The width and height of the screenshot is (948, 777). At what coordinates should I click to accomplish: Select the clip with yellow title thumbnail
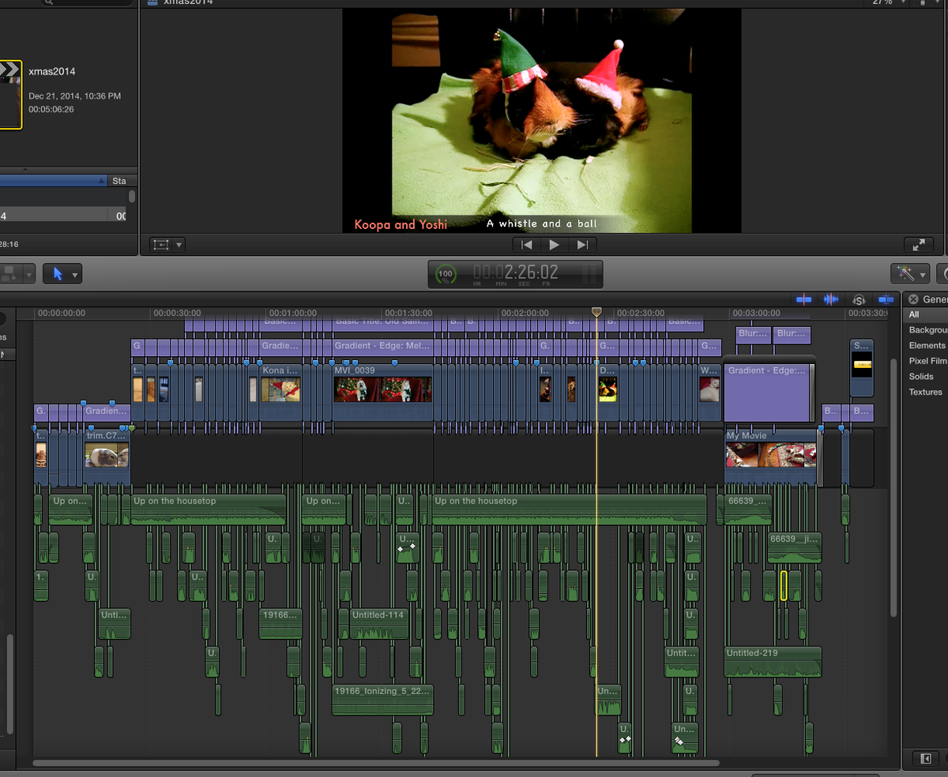(x=862, y=368)
